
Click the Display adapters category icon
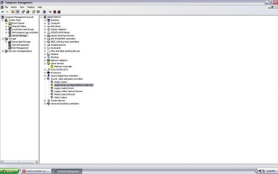coord(49,29)
